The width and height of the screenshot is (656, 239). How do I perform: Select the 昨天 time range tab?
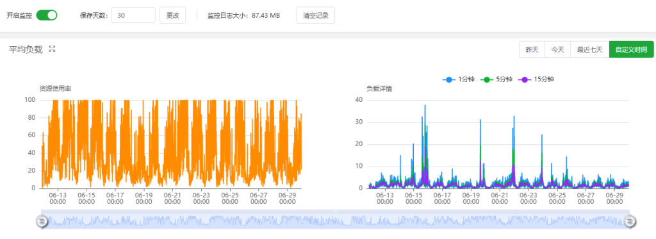[532, 49]
